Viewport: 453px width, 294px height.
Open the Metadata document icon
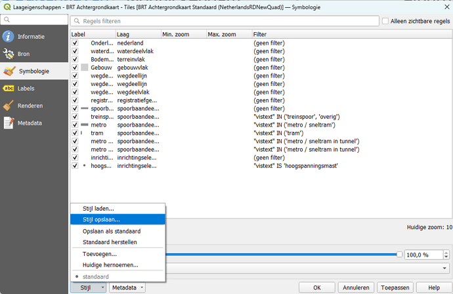pos(9,123)
